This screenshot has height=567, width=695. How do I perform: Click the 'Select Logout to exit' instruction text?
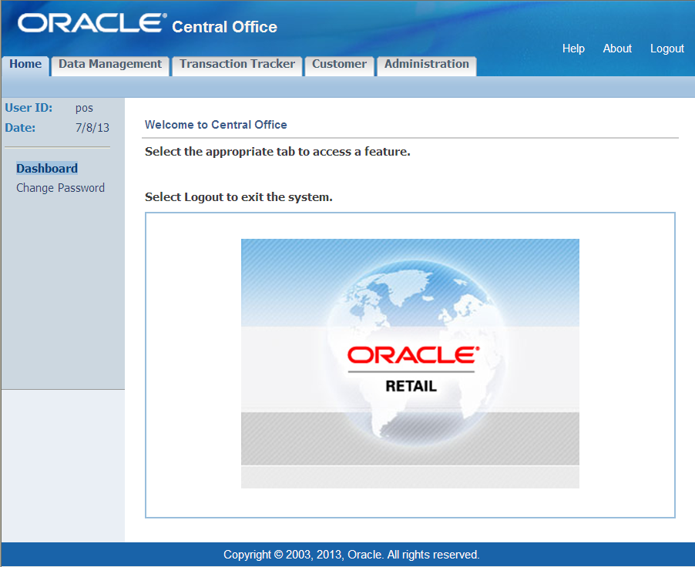click(x=238, y=196)
